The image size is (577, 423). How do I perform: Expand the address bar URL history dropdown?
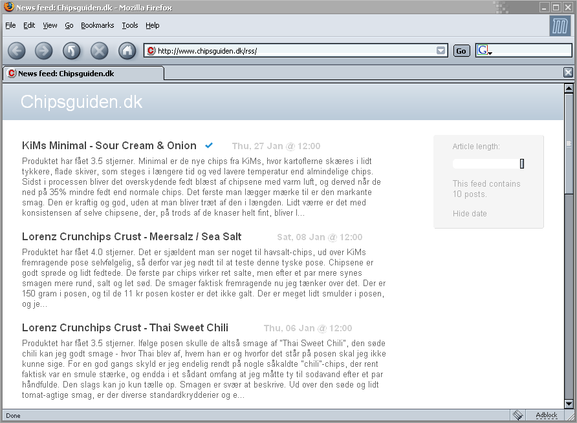(441, 51)
